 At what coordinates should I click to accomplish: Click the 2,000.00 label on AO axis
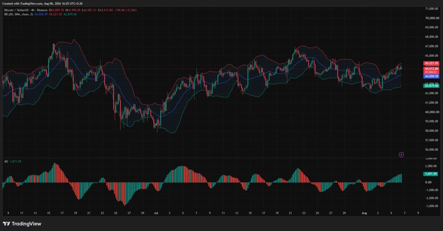(431, 166)
